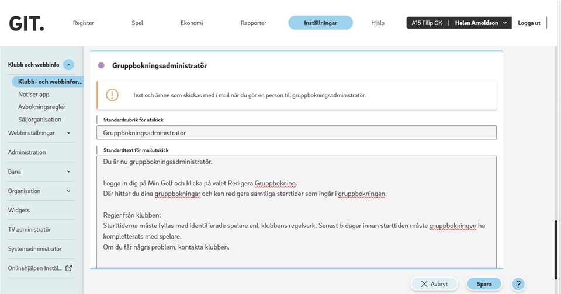Viewport: 561px width, 294px height.
Task: Open the Helen Arnoldson user dropdown
Action: (x=481, y=23)
